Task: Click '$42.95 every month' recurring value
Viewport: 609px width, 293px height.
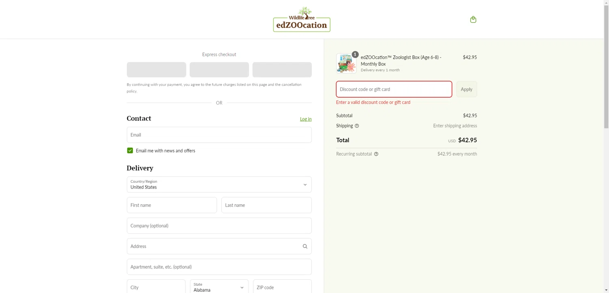Action: click(457, 154)
